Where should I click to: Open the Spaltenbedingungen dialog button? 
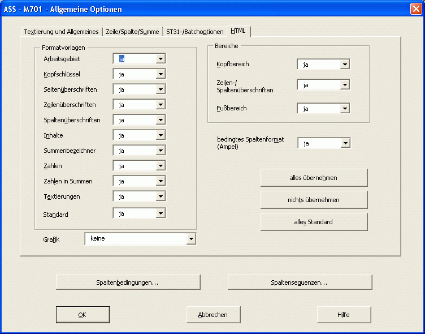pos(128,282)
